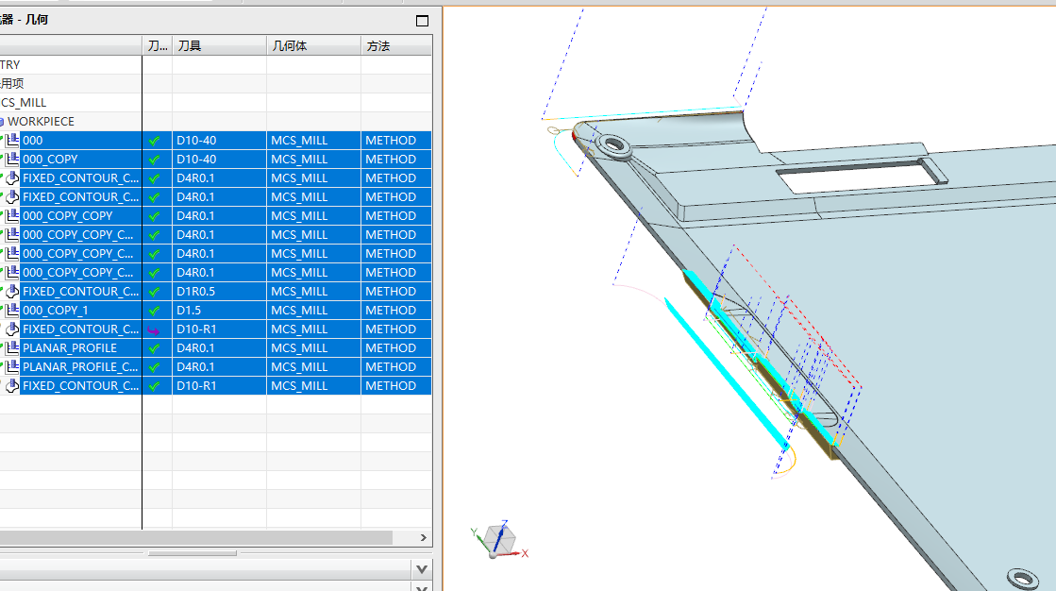The image size is (1056, 591).
Task: Click D4R0.1 cell in PLANAR_PROFILE row
Action: point(220,347)
